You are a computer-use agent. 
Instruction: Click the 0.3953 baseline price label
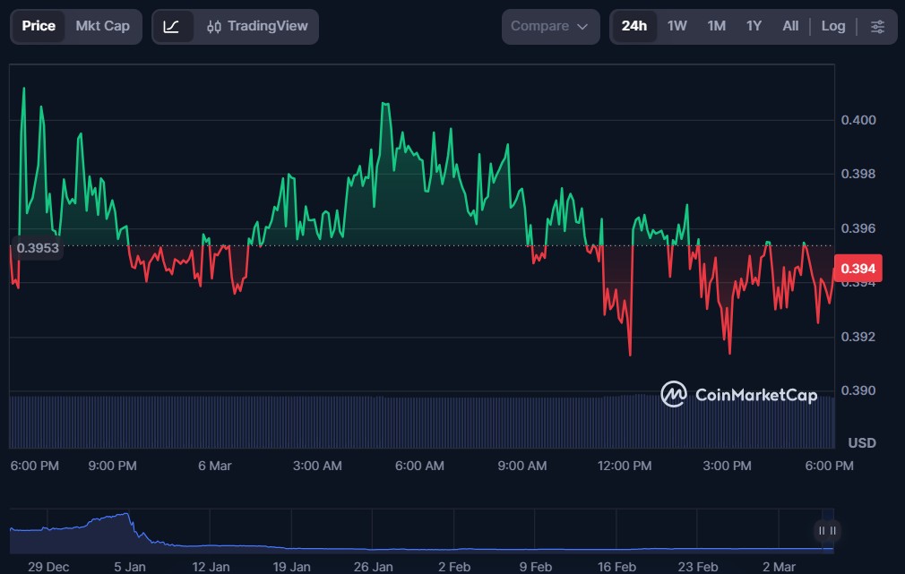click(38, 248)
